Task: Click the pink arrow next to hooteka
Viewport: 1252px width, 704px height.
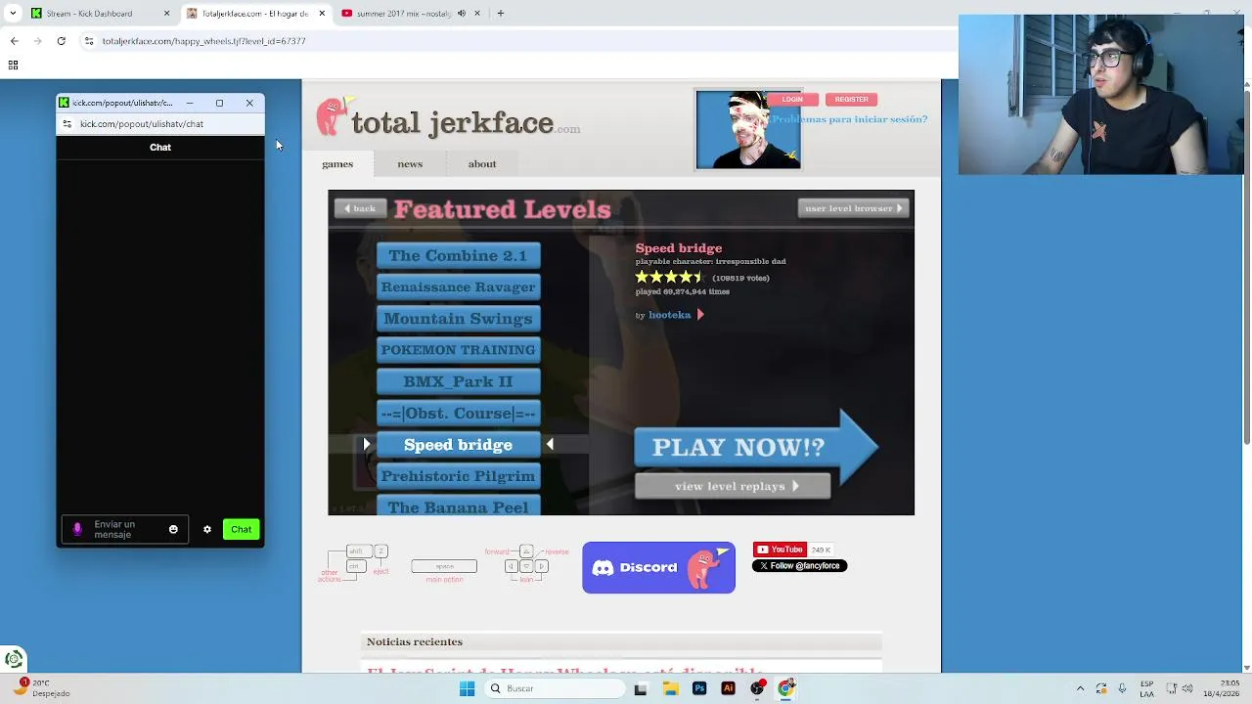Action: point(700,315)
